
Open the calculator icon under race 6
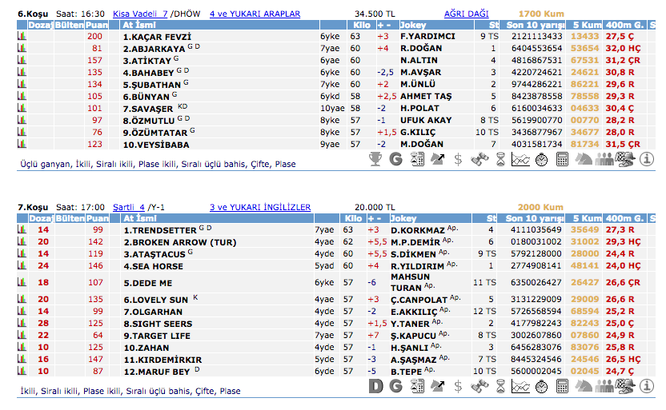562,158
